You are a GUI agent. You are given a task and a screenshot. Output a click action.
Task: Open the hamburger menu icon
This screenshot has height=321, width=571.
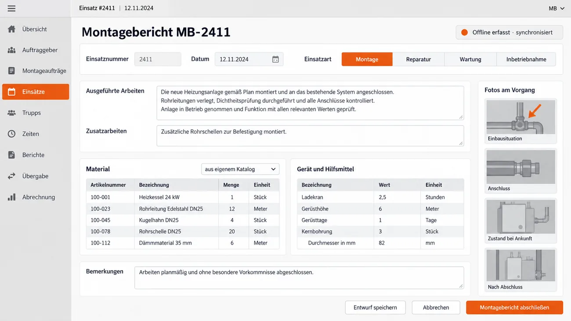tap(11, 8)
